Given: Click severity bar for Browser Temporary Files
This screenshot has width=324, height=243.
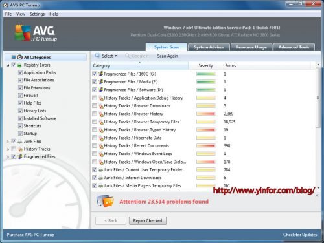Looking at the screenshot, I should 206,121.
